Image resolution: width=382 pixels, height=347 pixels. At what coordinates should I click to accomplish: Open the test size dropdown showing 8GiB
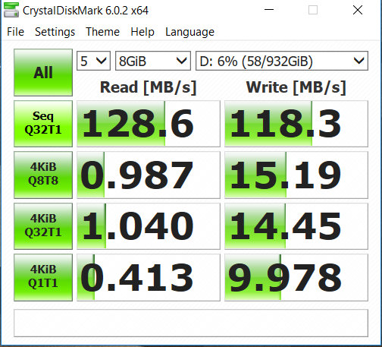point(153,61)
